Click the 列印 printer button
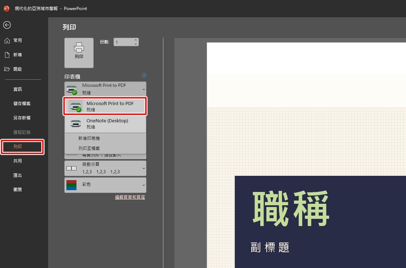Screen dimensions: 406x268 [x=79, y=53]
